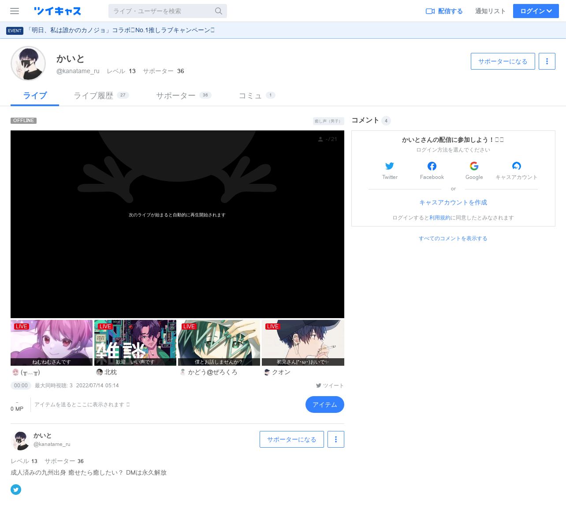Sign in with Cas account icon
The width and height of the screenshot is (566, 527).
(x=517, y=166)
